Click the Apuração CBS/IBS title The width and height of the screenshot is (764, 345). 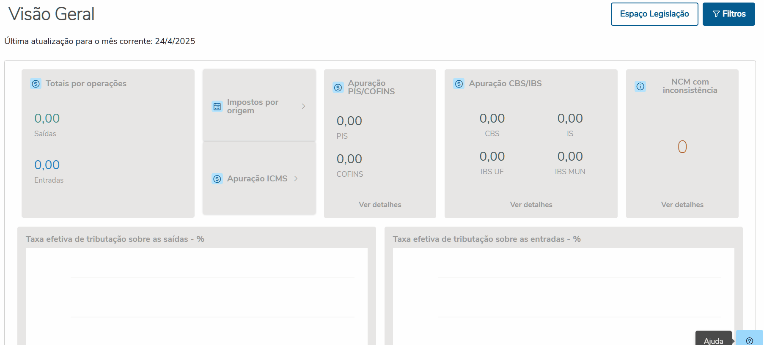pyautogui.click(x=505, y=84)
